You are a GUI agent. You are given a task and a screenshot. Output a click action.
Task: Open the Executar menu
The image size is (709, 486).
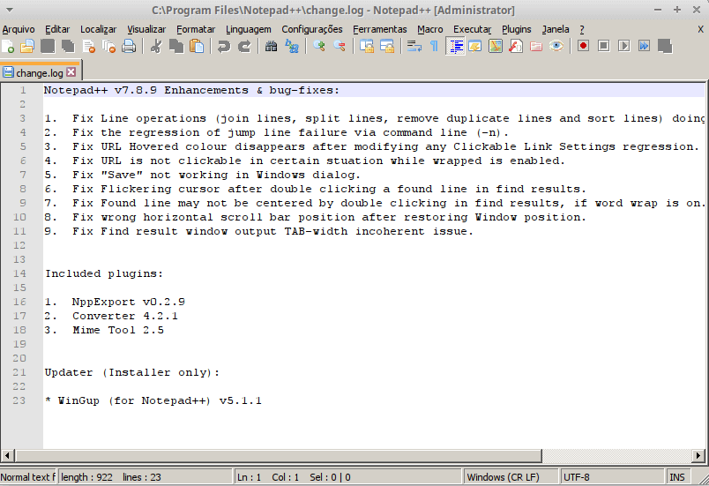pos(473,29)
